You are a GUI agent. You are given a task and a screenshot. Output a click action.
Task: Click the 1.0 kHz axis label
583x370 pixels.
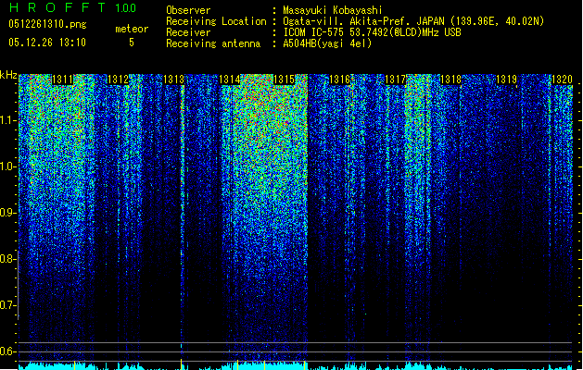coord(8,166)
